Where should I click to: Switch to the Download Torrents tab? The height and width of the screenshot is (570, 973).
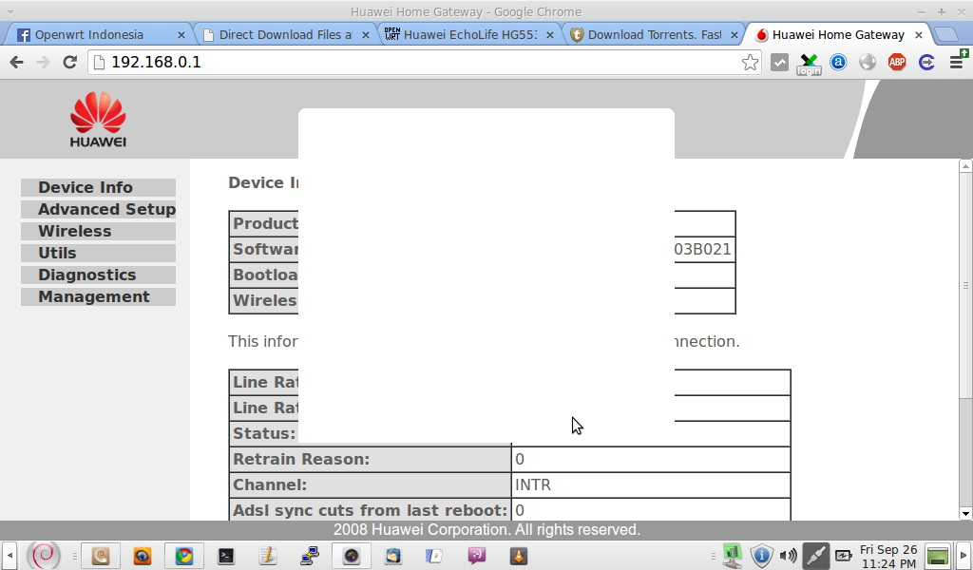(x=654, y=35)
